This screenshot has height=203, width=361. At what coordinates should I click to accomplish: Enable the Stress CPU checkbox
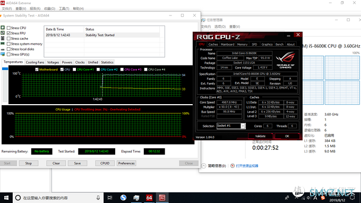click(8, 28)
